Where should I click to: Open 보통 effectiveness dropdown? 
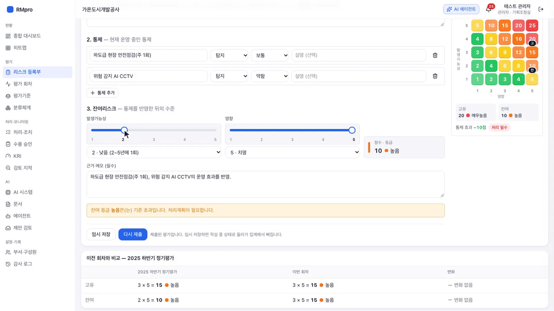(x=270, y=55)
